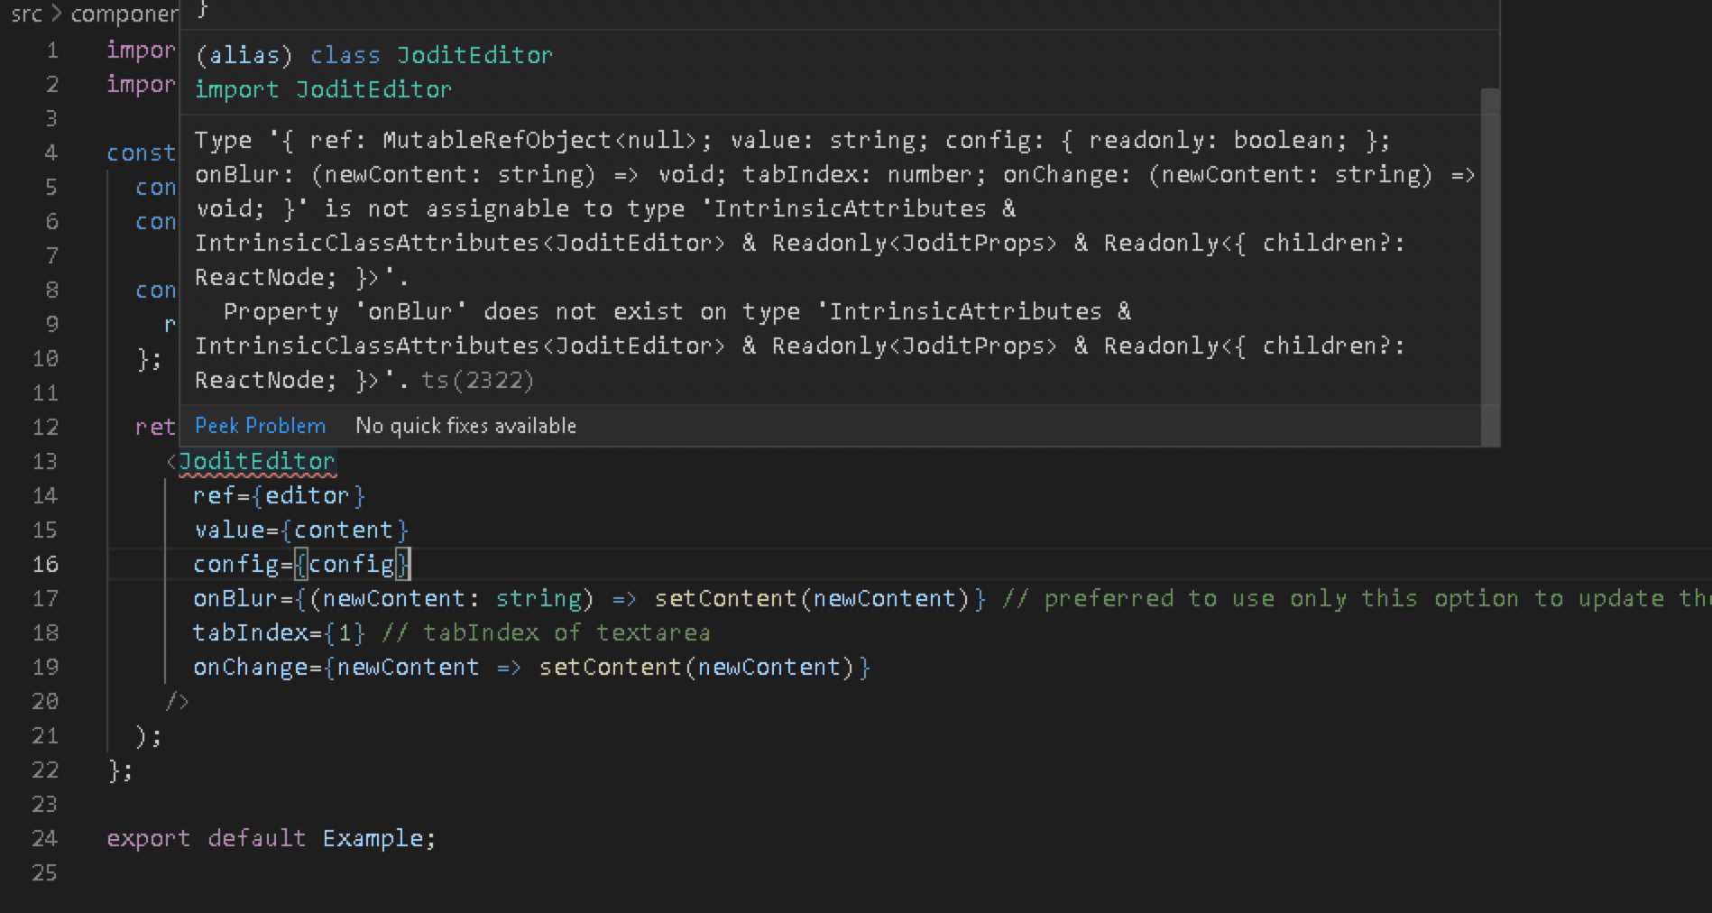Click the 'Example' identifier on line 24
The height and width of the screenshot is (913, 1712).
point(373,839)
